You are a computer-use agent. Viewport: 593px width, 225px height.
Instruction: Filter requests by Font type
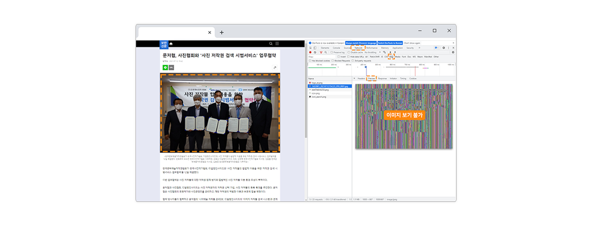pyautogui.click(x=404, y=57)
